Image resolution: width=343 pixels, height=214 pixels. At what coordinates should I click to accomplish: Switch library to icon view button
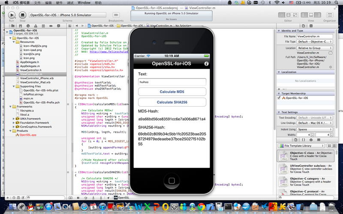coord(329,146)
